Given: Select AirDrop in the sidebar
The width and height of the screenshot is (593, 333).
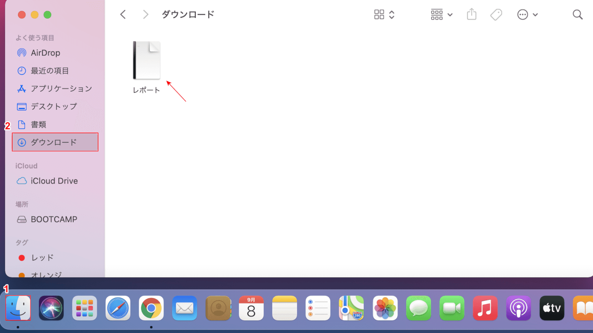Looking at the screenshot, I should click(55, 53).
